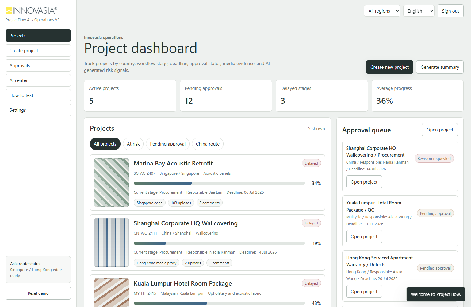Open Settings in sidebar
Image resolution: width=471 pixels, height=307 pixels.
(38, 110)
